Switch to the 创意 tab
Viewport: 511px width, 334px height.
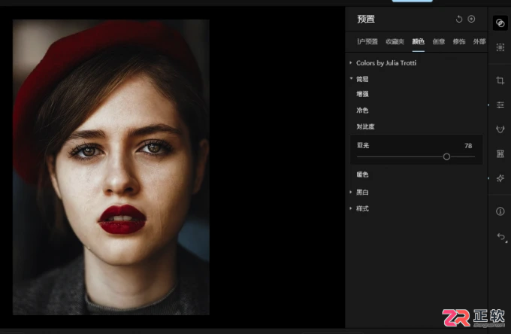click(438, 41)
